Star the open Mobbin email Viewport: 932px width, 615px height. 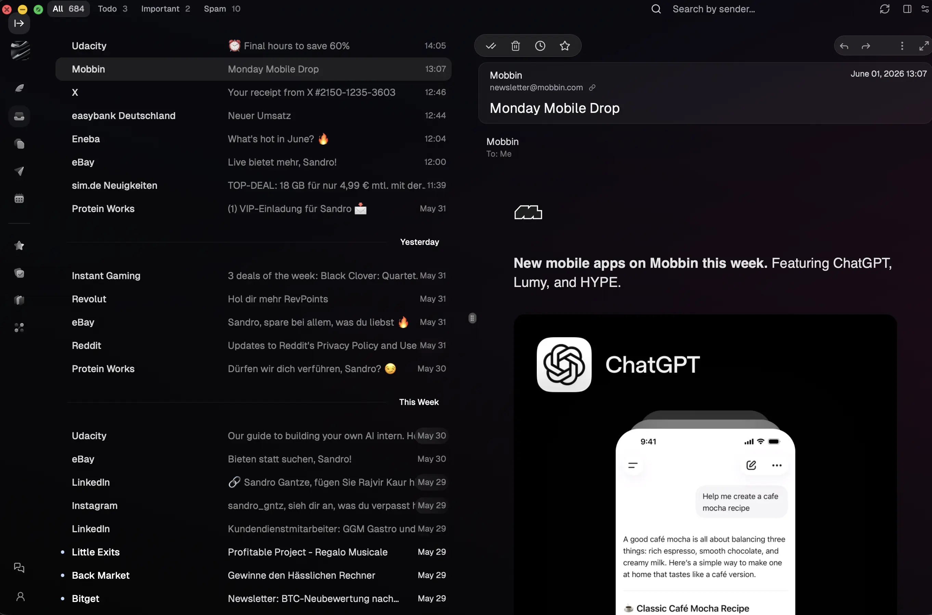pyautogui.click(x=565, y=46)
